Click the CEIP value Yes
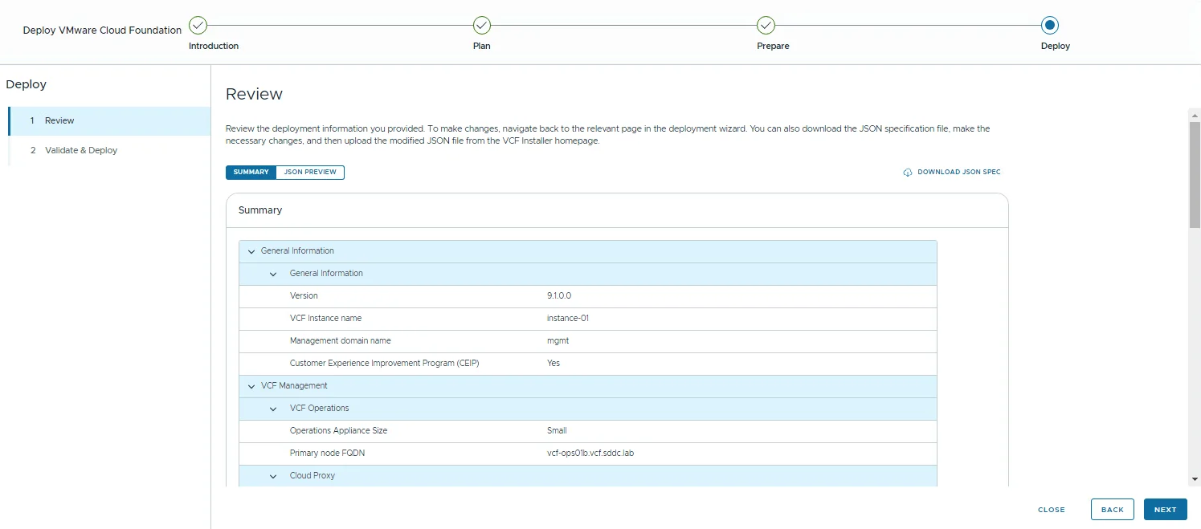This screenshot has width=1201, height=529. click(554, 364)
